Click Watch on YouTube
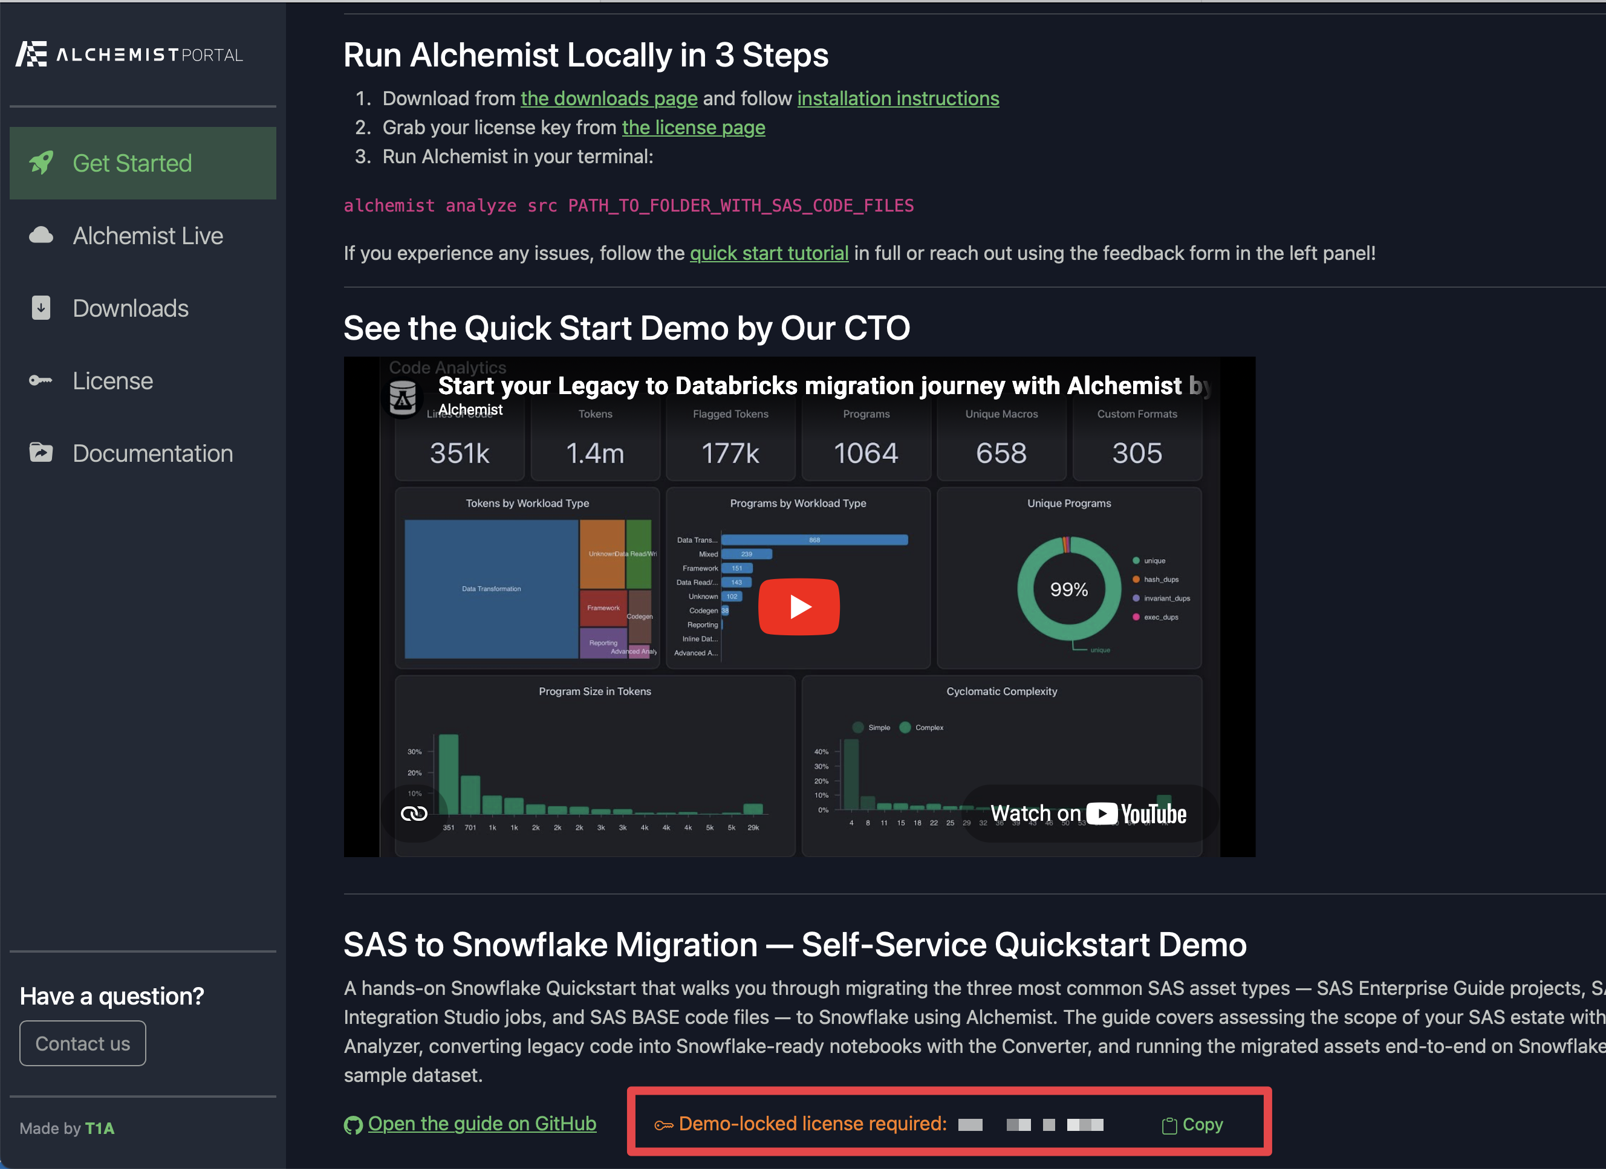 pyautogui.click(x=1088, y=814)
